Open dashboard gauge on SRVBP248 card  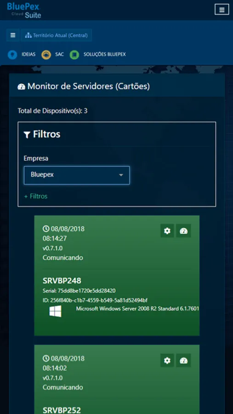point(183,231)
